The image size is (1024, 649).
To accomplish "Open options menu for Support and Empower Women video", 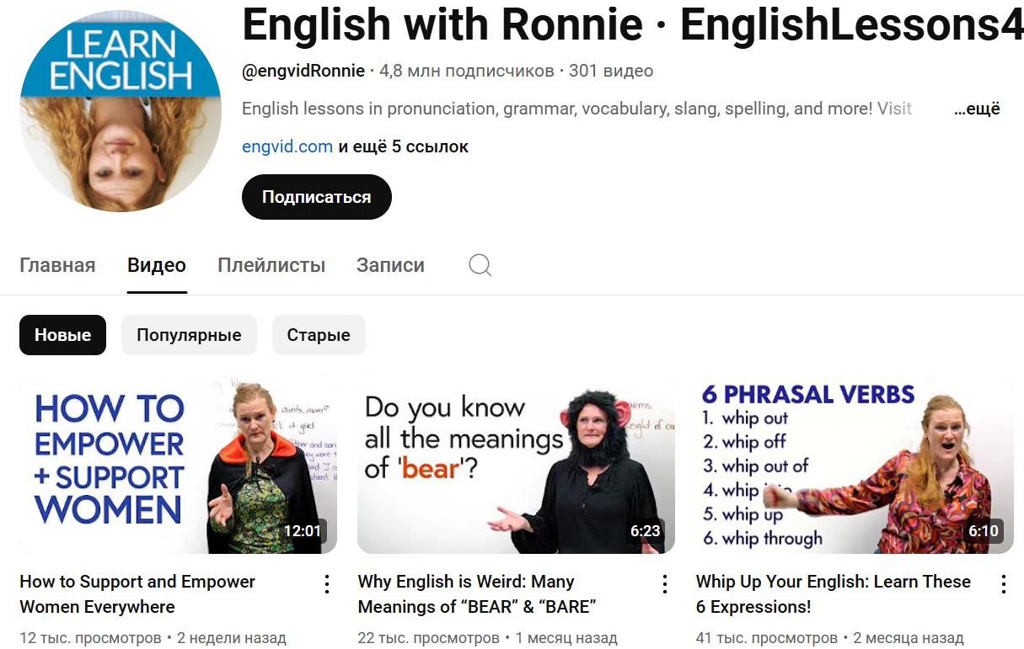I will coord(327,584).
